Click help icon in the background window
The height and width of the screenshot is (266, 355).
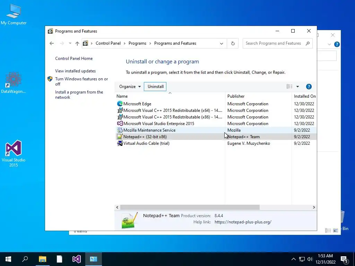[x=337, y=44]
